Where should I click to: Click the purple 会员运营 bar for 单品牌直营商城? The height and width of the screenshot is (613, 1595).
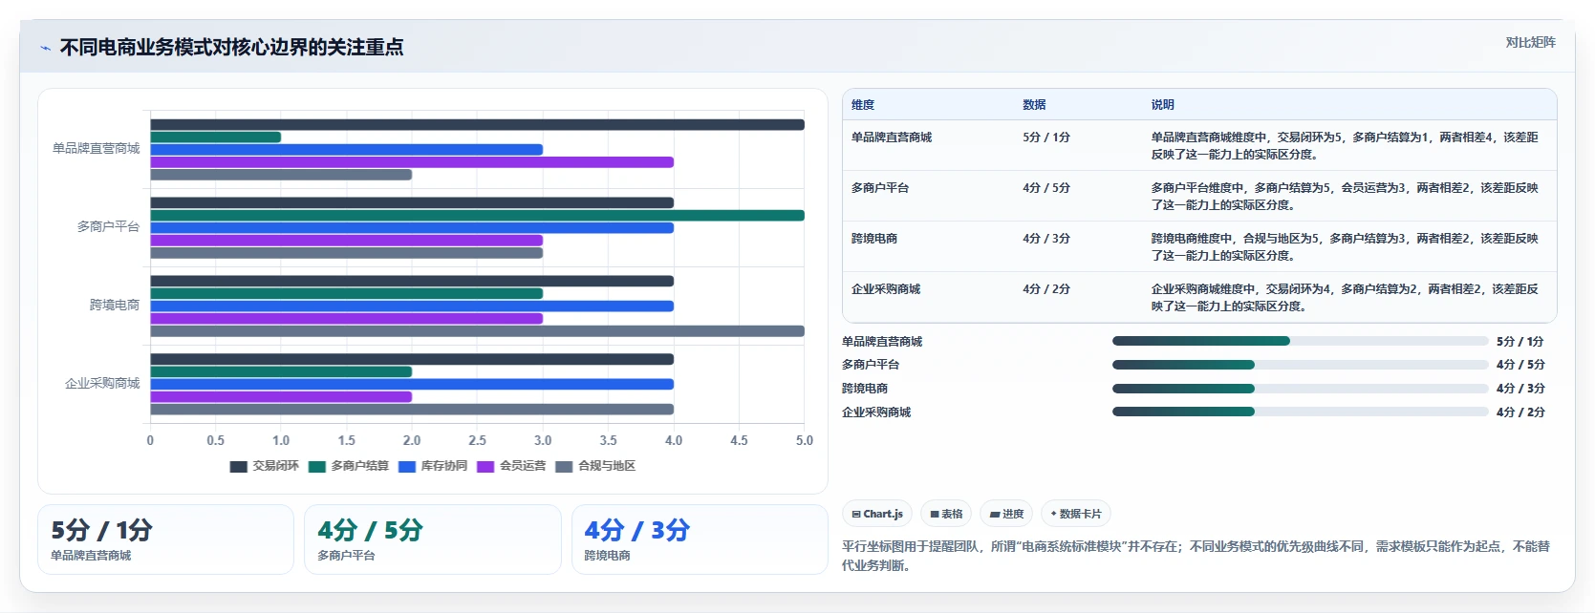412,162
